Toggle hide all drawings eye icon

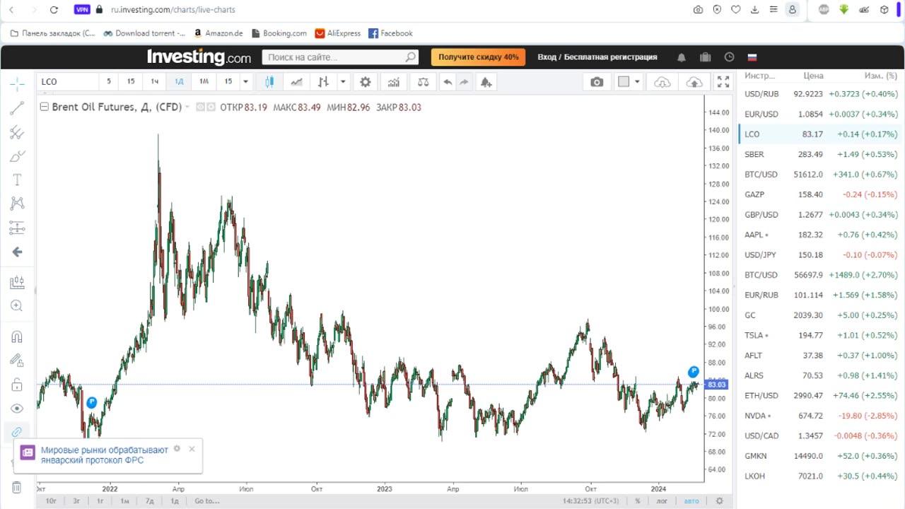pos(17,409)
